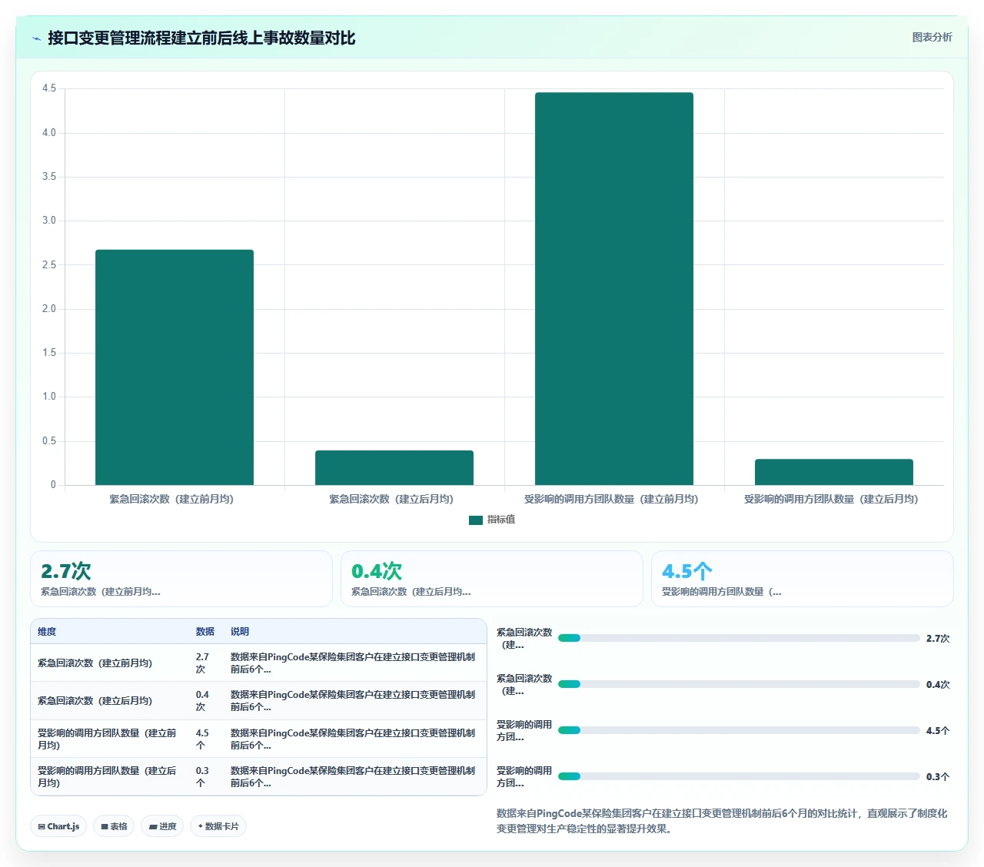The image size is (984, 867).
Task: Select the table row with value 4.5个
Action: (258, 739)
